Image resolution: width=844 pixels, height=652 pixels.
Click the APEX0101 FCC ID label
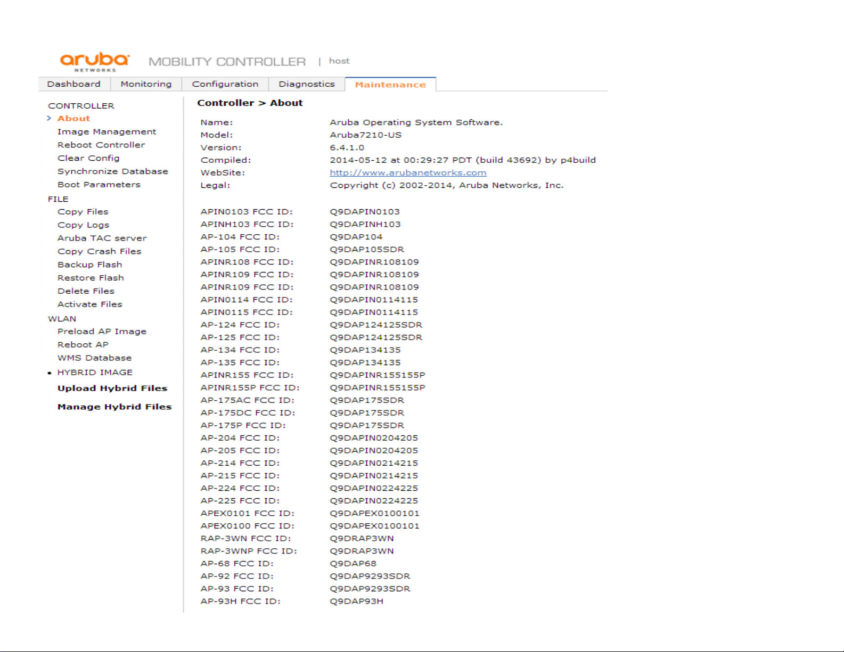click(x=248, y=514)
